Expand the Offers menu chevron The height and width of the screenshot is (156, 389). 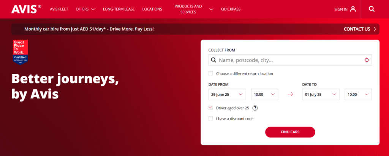93,9
